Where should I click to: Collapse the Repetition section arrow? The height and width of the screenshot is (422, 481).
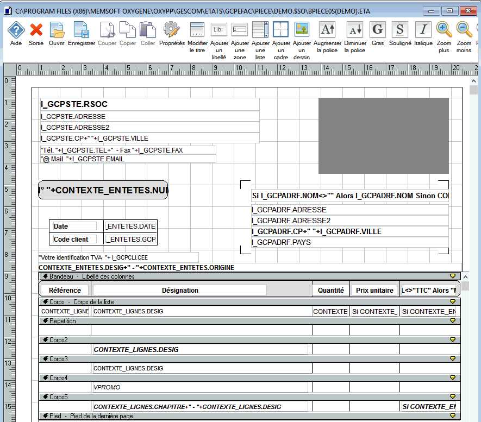[46, 321]
